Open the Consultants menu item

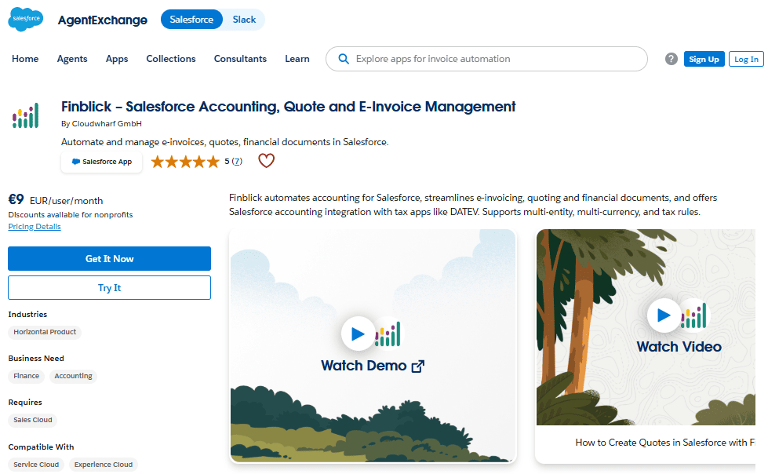click(240, 59)
